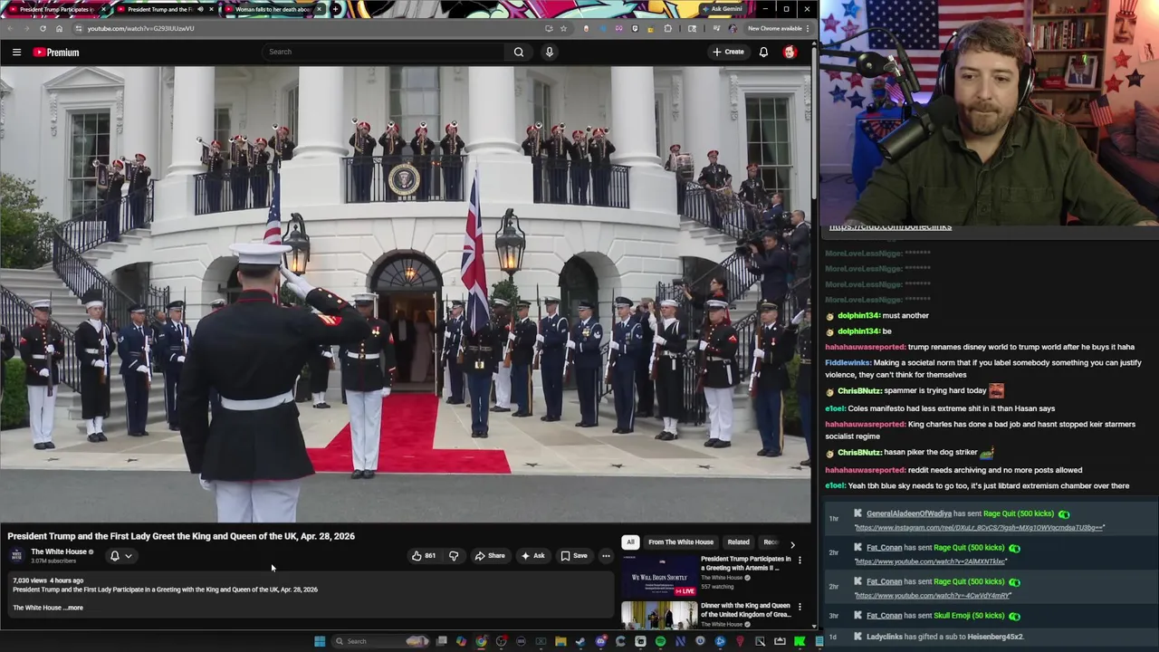Open options for Dinner with King video
Screen dimensions: 1159x652
click(800, 607)
